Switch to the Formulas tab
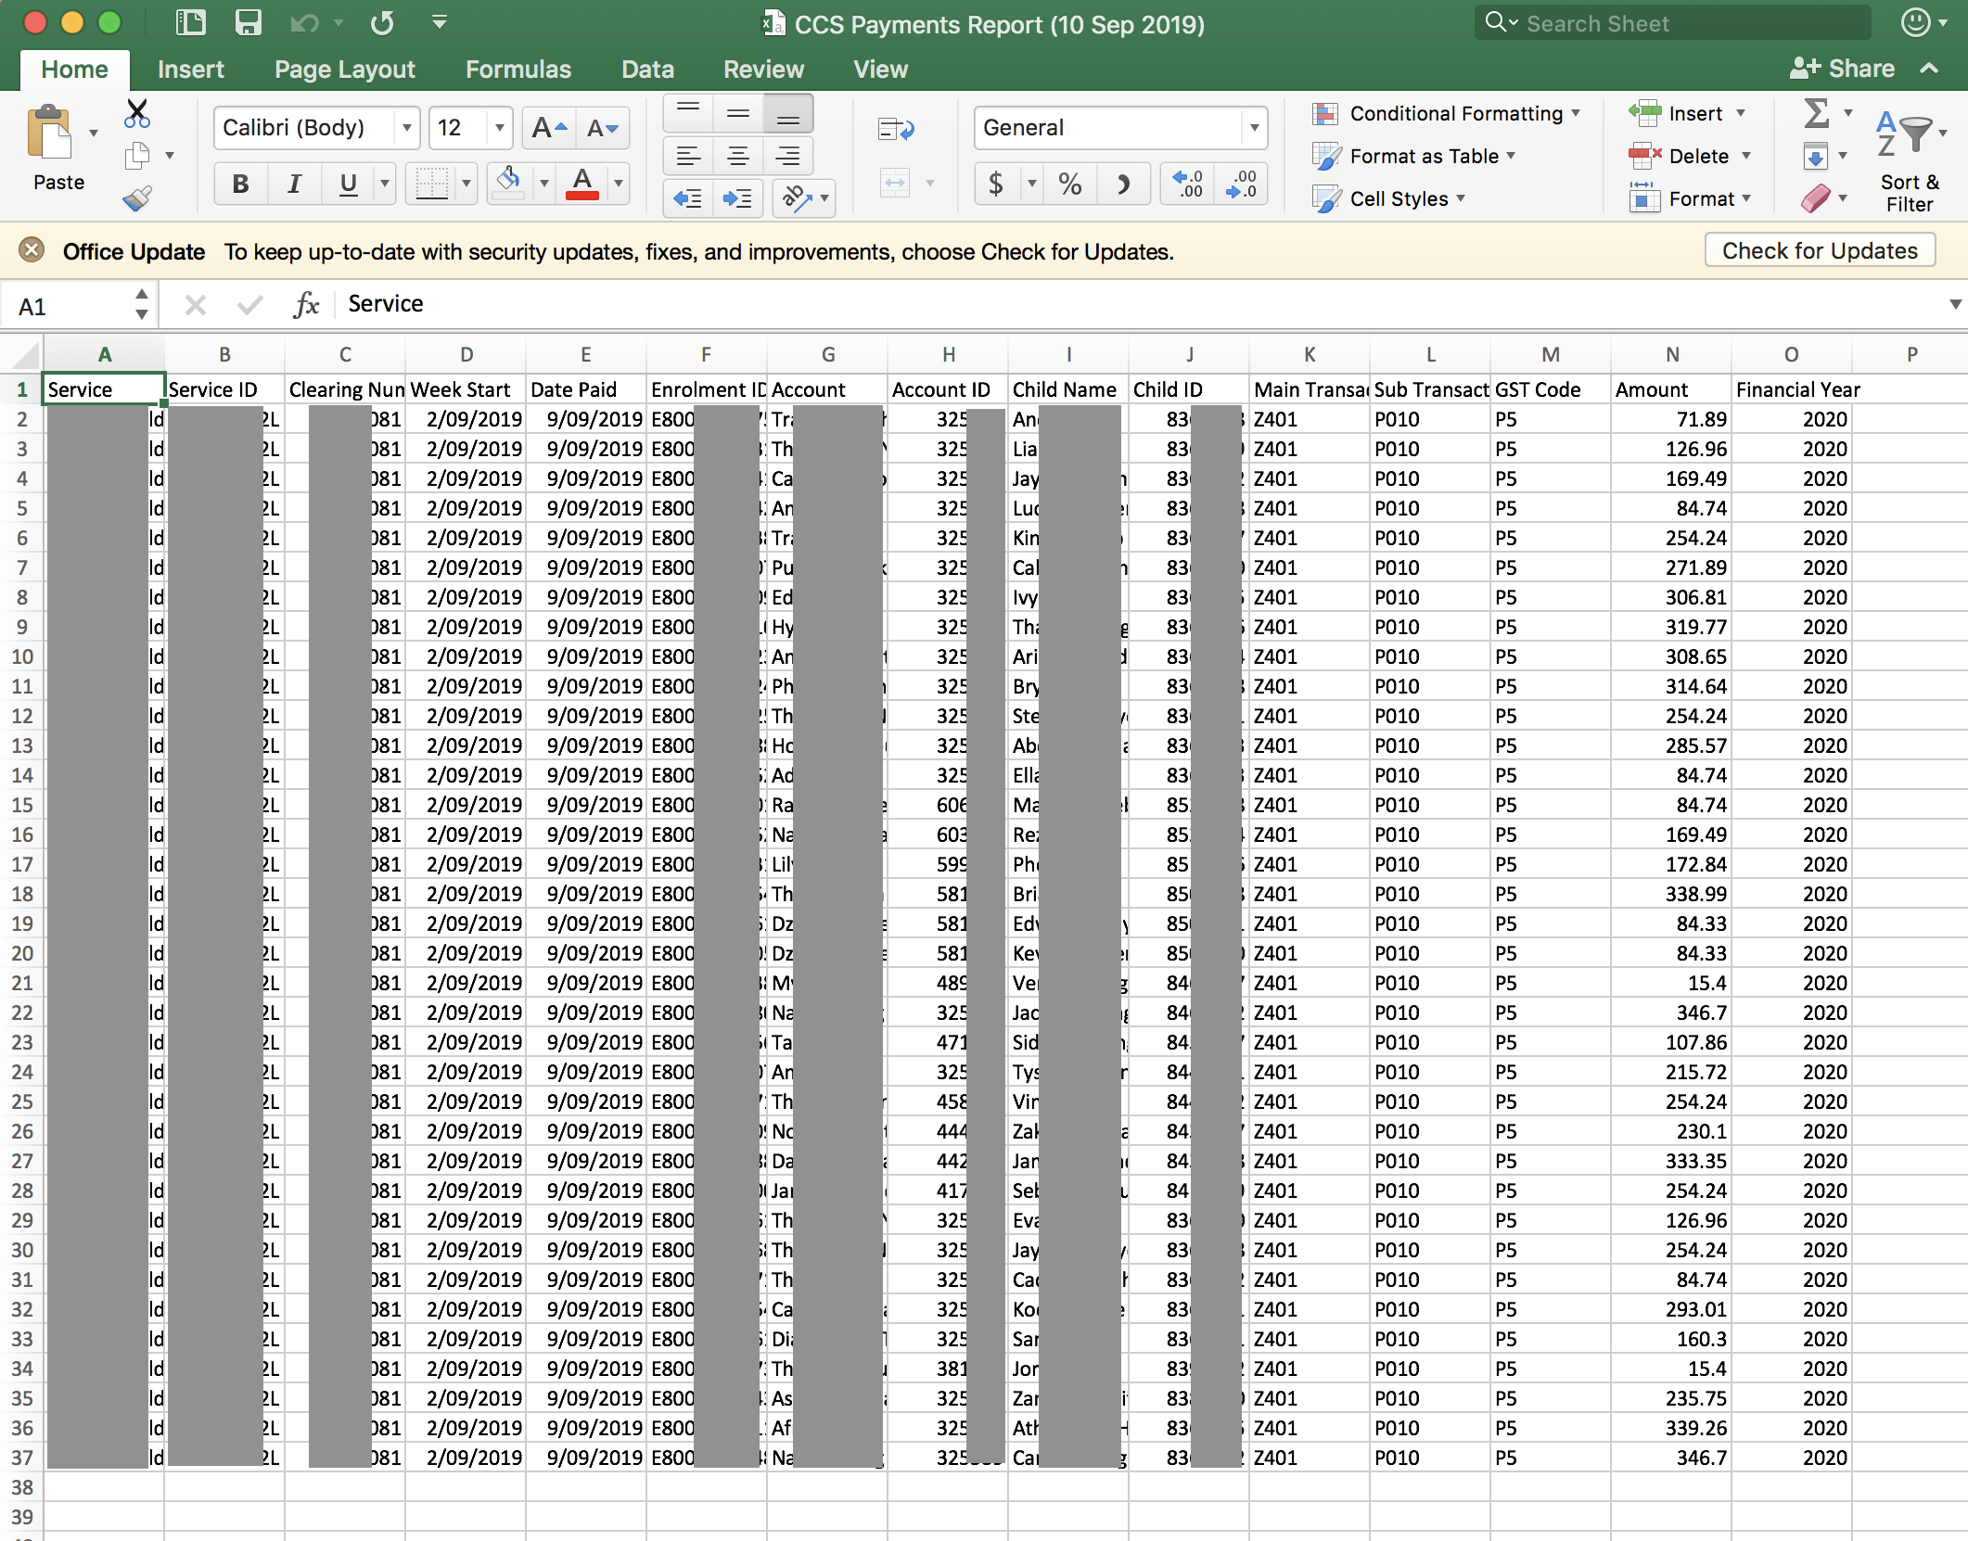This screenshot has width=1968, height=1541. coord(518,70)
